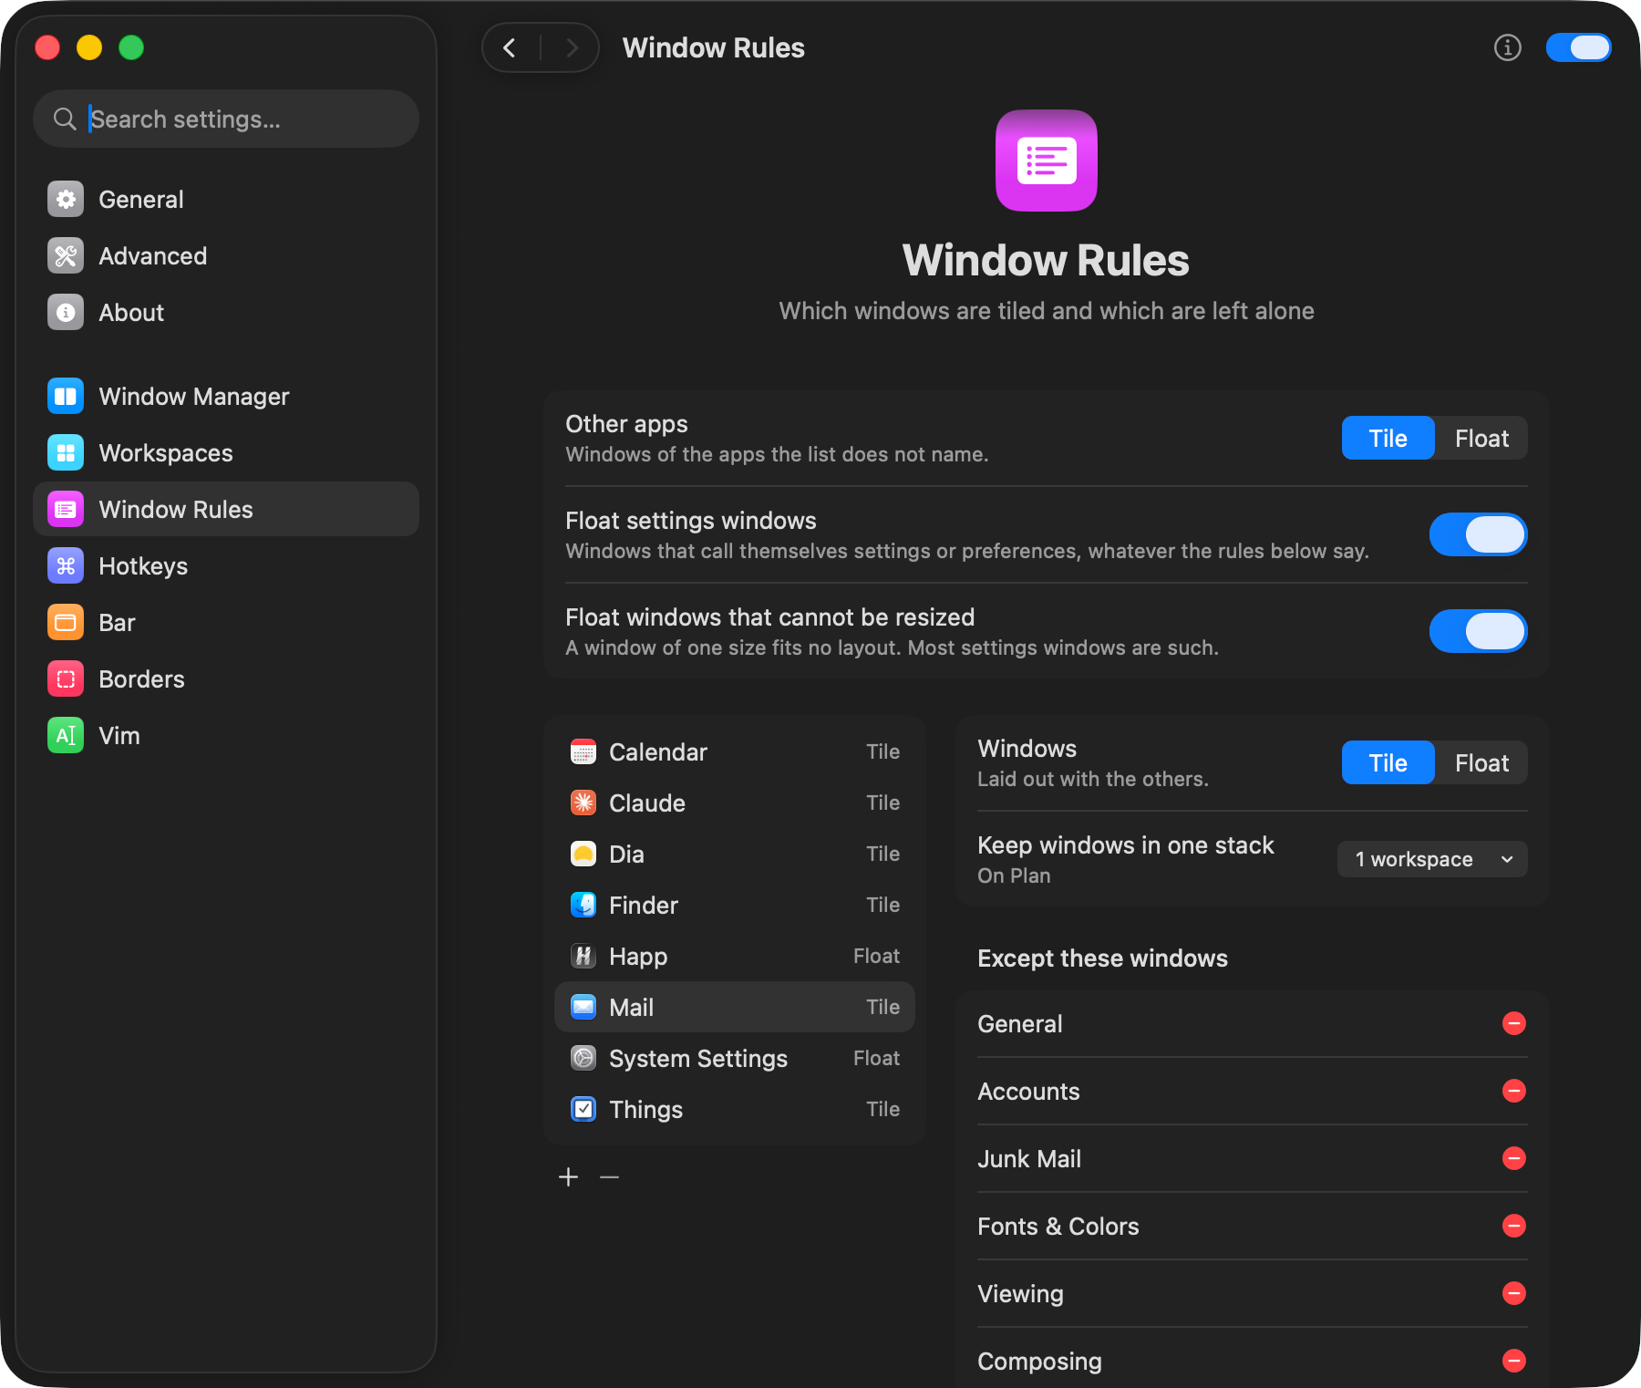Go forward with the right chevron

coord(572,47)
